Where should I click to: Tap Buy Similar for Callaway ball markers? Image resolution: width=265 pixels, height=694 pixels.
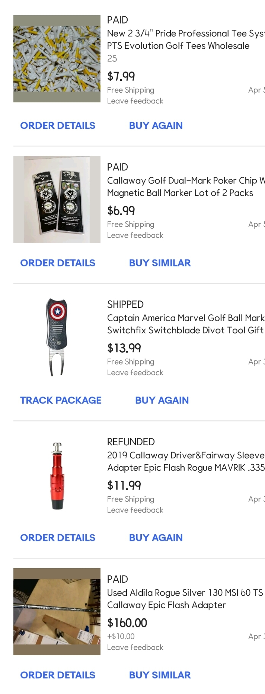160,263
